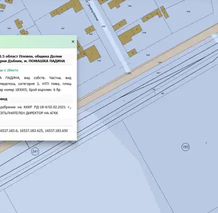218x213 pixels.
Task: Select the two-part building right of street
Action: tap(130, 34)
